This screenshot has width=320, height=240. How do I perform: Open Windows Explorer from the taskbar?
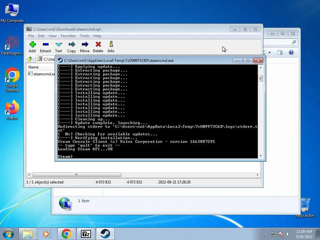[28, 234]
